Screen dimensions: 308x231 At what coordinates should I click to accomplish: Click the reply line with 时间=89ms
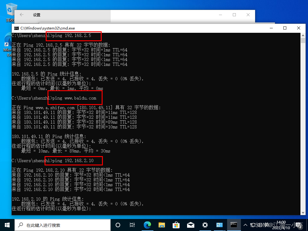pos(74,122)
